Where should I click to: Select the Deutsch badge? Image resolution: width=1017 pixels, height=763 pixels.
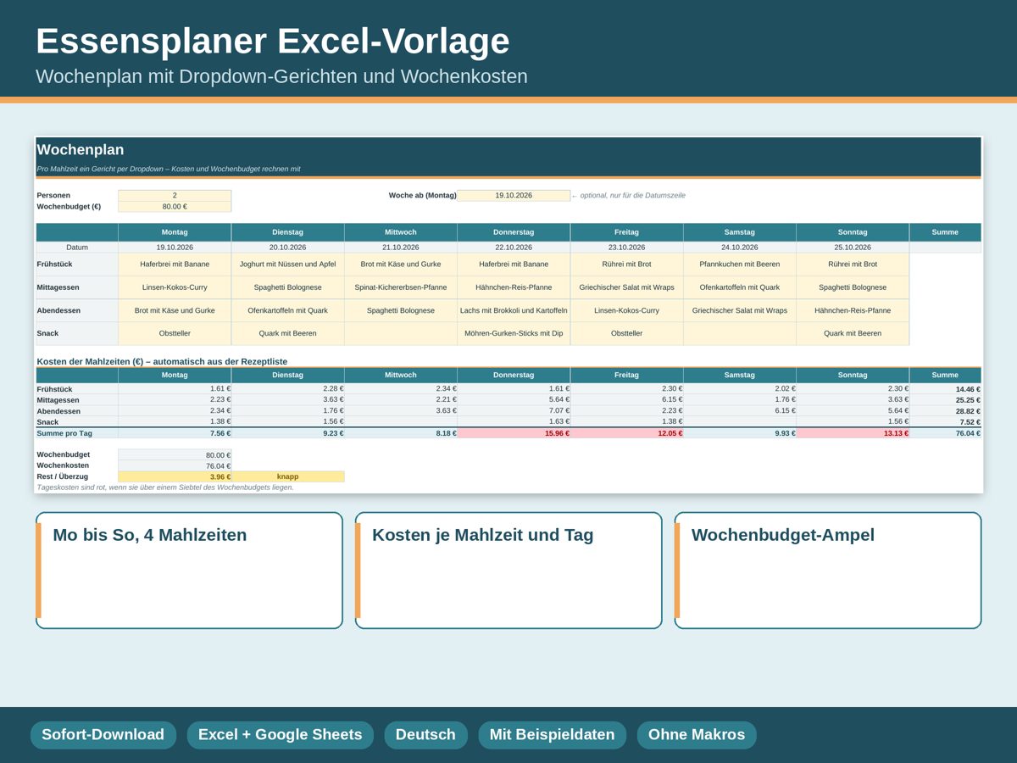coord(425,735)
